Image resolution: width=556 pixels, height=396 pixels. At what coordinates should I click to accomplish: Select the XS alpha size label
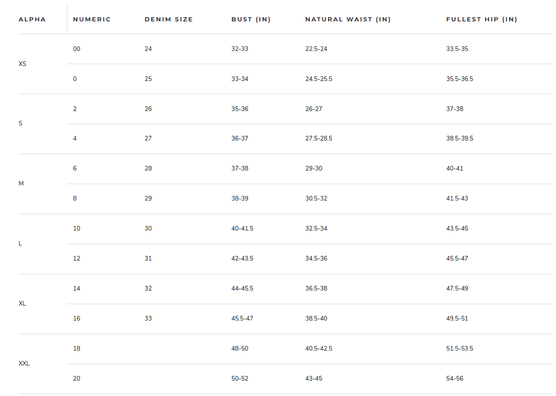pos(22,64)
